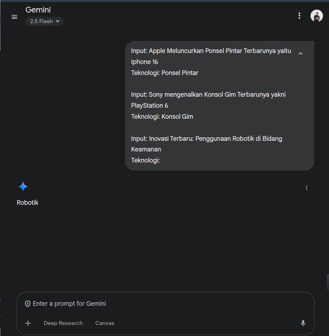Click the "Iphone 16" line in prompt
Screen dimensions: 329x336
pyautogui.click(x=145, y=62)
